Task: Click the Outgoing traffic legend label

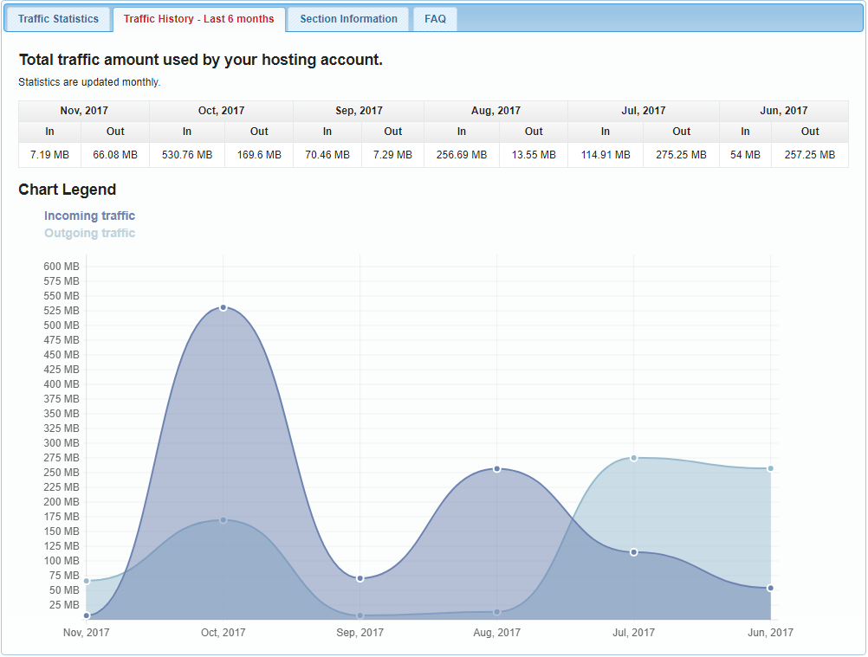Action: [90, 233]
